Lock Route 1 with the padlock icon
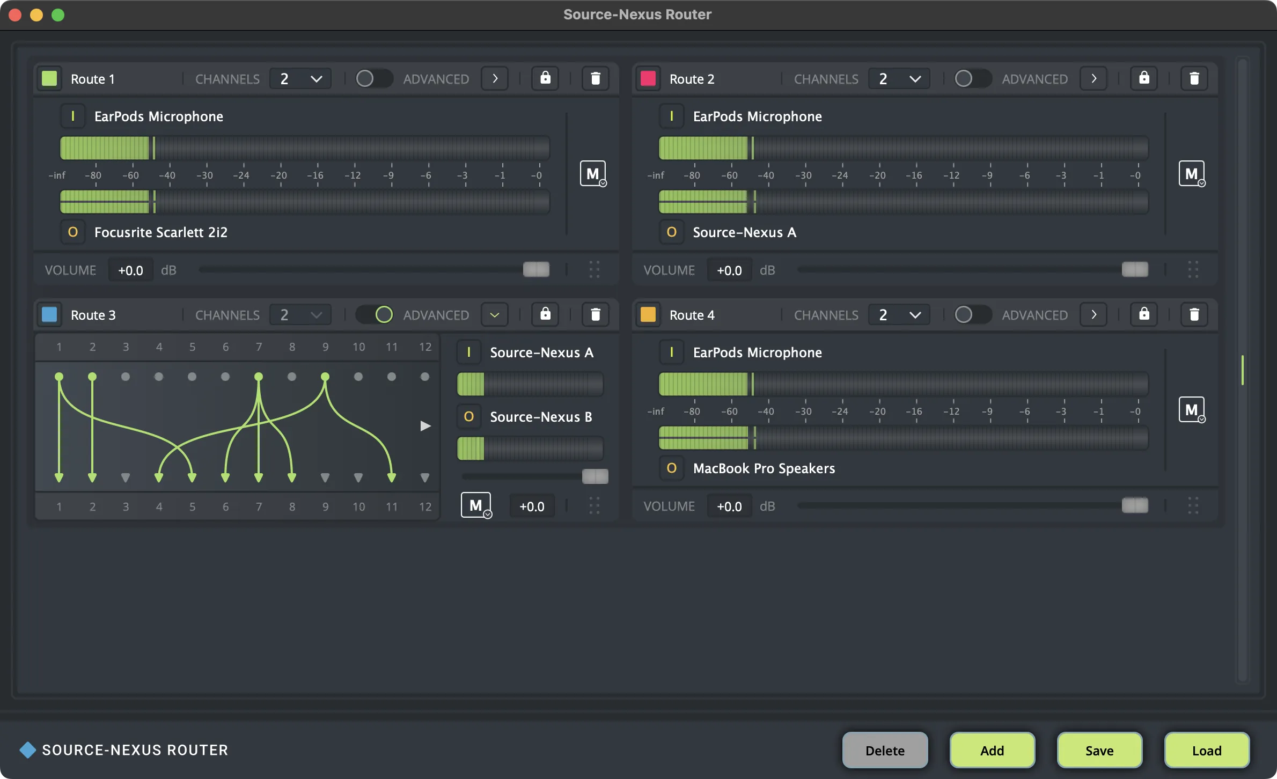Viewport: 1277px width, 779px height. (x=545, y=78)
